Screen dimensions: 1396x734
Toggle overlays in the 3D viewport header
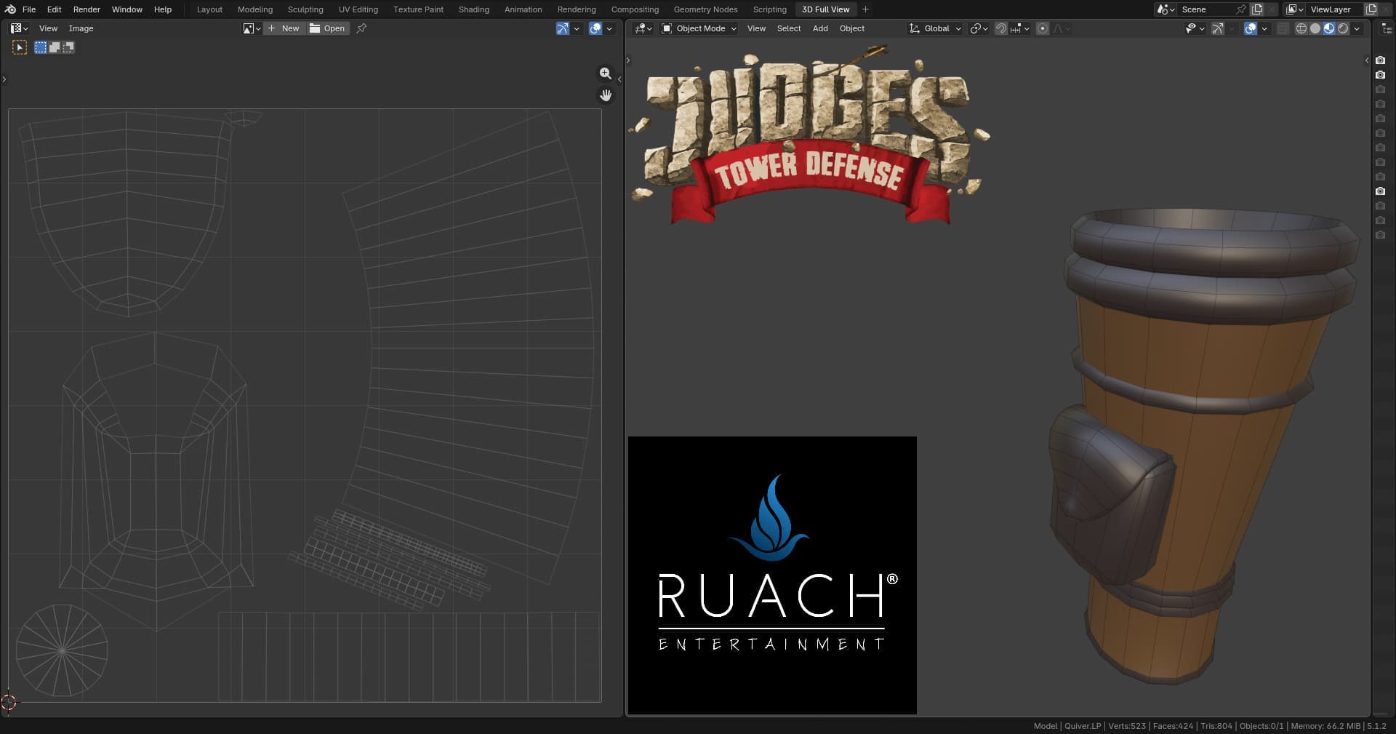1251,28
